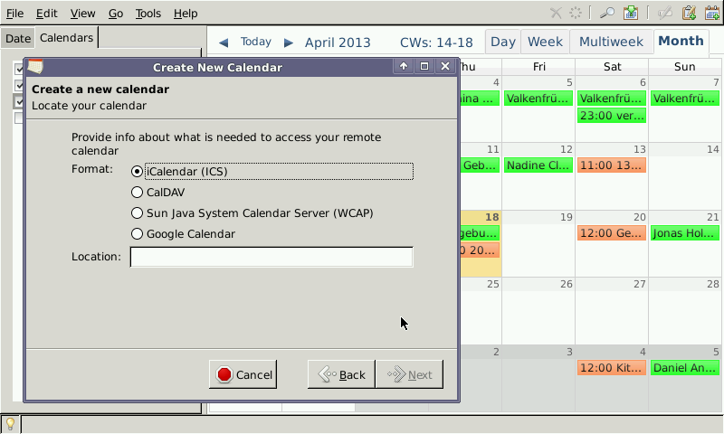Jump to Today in calendar
The height and width of the screenshot is (434, 724).
tap(256, 42)
